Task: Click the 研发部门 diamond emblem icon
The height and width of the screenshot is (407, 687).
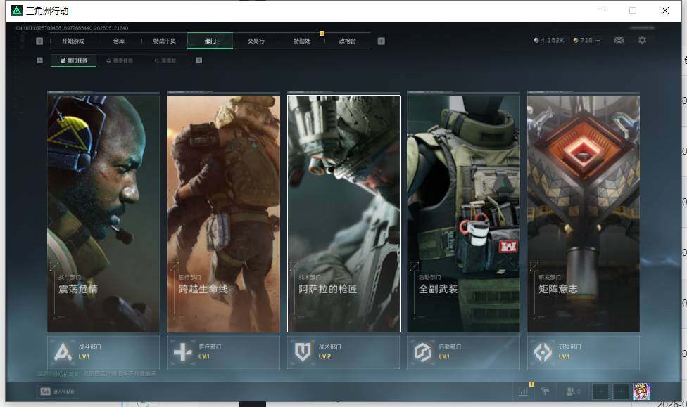Action: pos(543,352)
